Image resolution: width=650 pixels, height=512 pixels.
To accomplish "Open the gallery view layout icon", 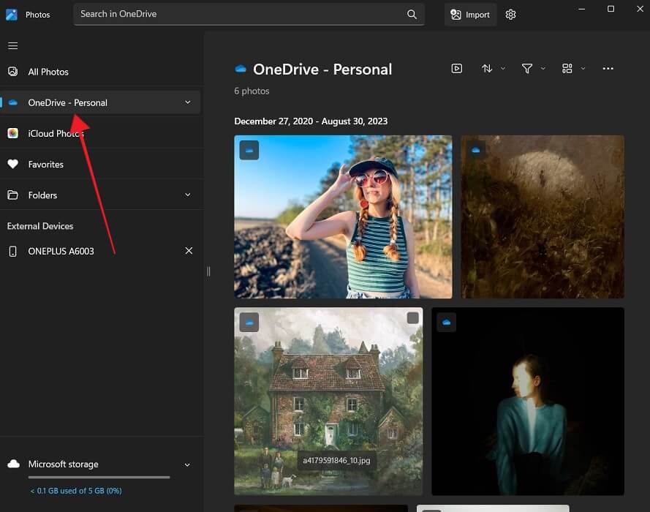I will coord(567,69).
